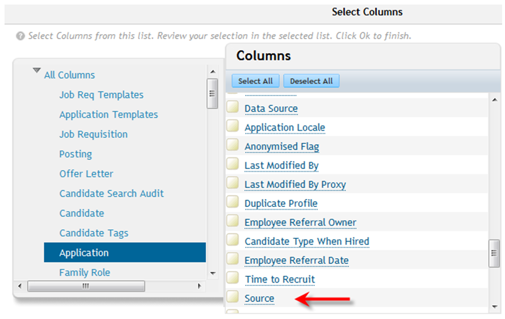Click the Select All button

[255, 81]
